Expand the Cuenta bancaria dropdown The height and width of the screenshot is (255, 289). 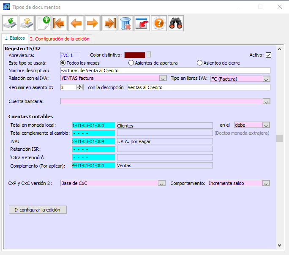tap(266, 101)
